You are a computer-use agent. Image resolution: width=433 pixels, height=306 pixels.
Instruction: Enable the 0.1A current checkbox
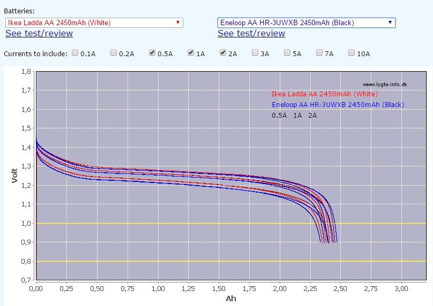click(x=76, y=53)
